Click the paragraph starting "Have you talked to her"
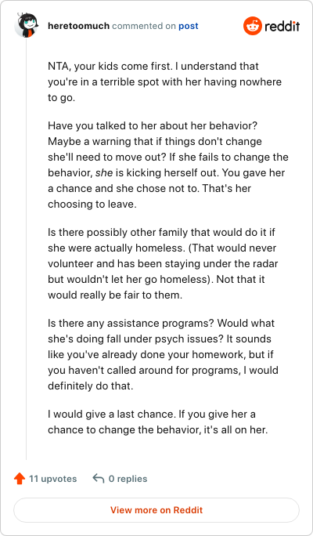 (168, 165)
